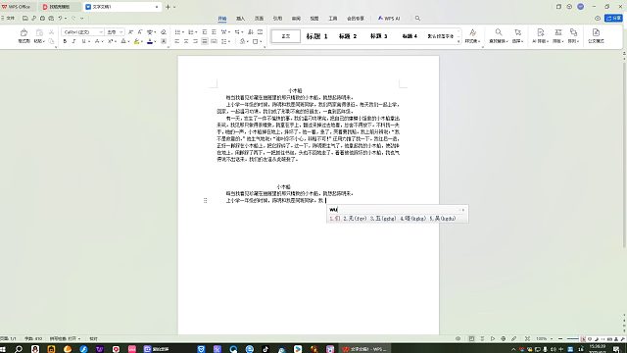Click the Paste clipboard icon
This screenshot has width=627, height=353.
pos(39,32)
